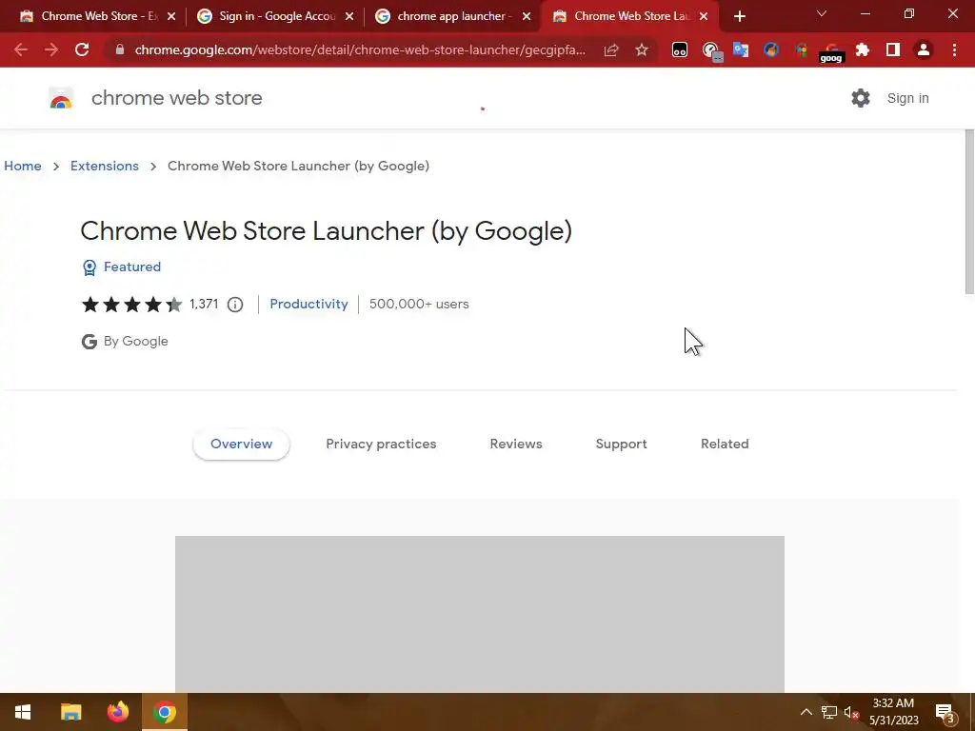Select the Overview tab
The image size is (975, 731).
coord(241,444)
